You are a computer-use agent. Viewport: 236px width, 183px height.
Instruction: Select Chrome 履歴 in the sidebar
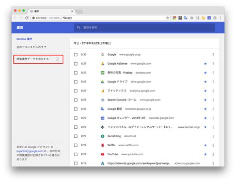(x=24, y=39)
